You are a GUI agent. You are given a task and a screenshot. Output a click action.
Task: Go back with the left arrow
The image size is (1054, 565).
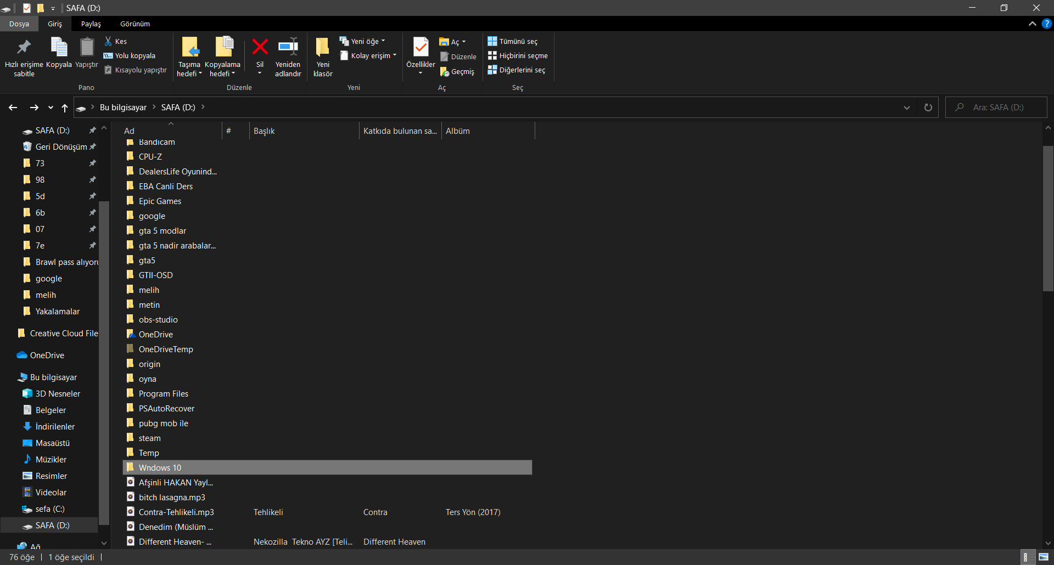tap(13, 108)
